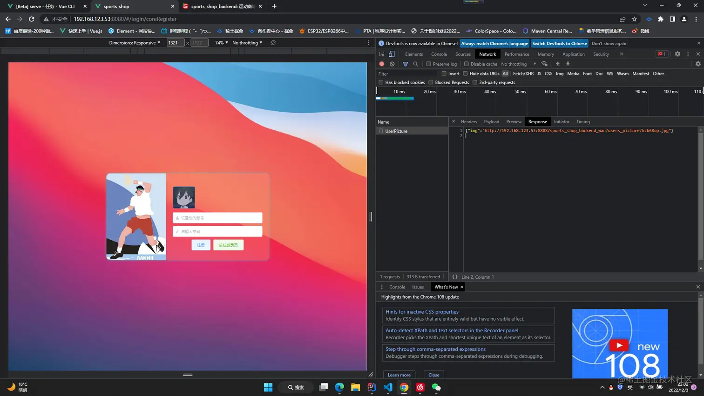Click the Filter text input
Viewport: 704px width, 396px height.
(407, 74)
